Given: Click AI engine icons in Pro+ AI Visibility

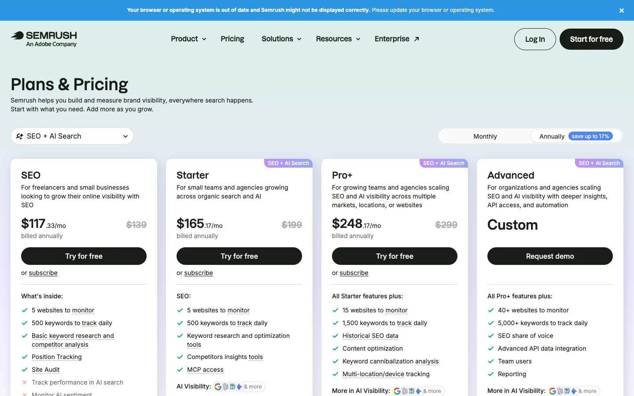Looking at the screenshot, I should [x=408, y=391].
